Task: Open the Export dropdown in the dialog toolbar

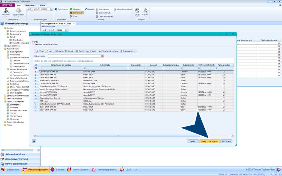Action: tap(85, 51)
